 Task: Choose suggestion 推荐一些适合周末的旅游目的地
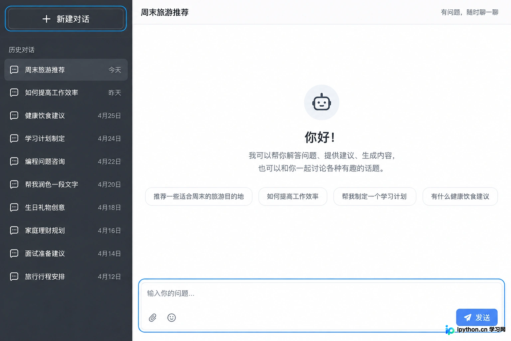point(199,196)
